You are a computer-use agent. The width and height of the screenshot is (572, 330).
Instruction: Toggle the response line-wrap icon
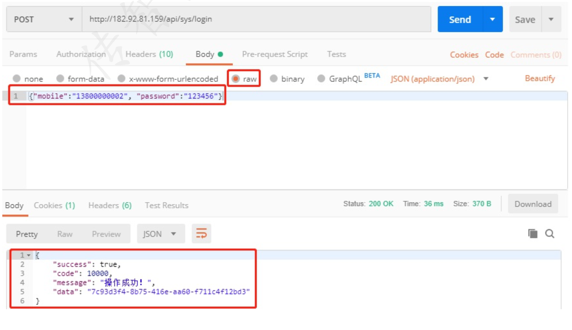[x=201, y=234]
